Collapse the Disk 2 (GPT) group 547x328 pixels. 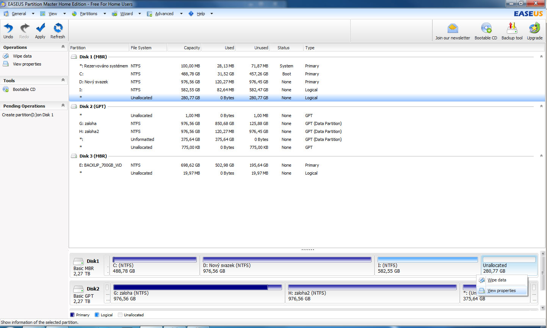point(541,106)
